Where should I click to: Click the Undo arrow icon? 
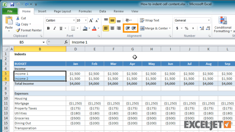(18, 4)
